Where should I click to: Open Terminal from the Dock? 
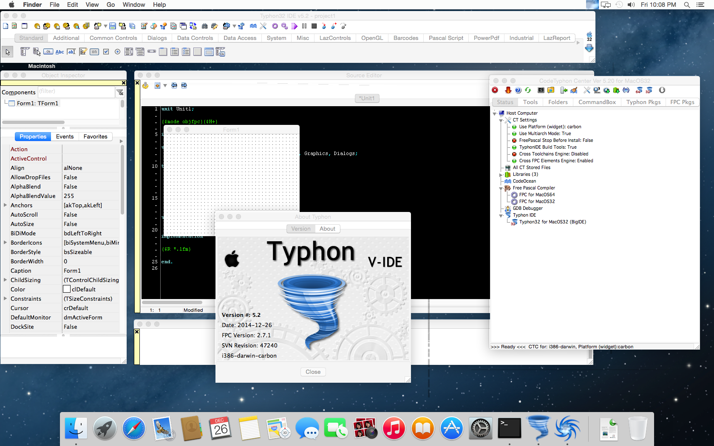(509, 428)
